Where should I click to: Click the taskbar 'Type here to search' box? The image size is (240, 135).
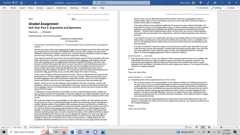coord(24,132)
